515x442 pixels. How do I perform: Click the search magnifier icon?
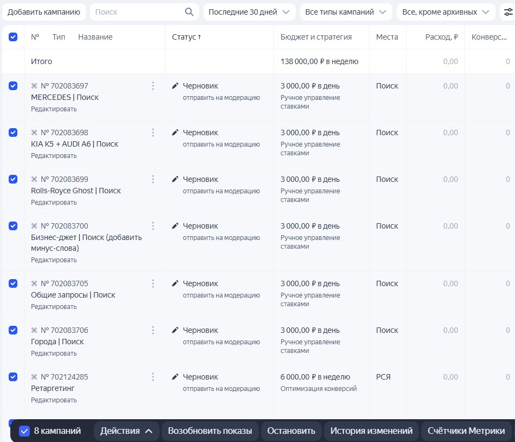189,12
